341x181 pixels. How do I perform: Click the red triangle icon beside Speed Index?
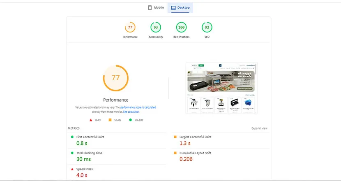click(x=72, y=169)
